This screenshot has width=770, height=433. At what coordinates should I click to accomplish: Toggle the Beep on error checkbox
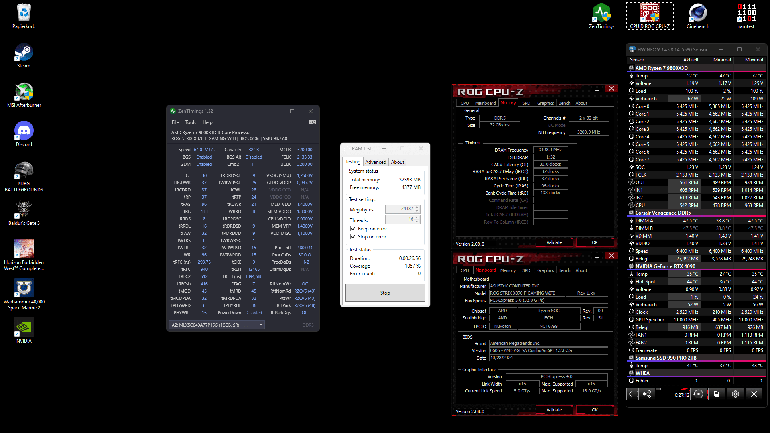point(353,229)
